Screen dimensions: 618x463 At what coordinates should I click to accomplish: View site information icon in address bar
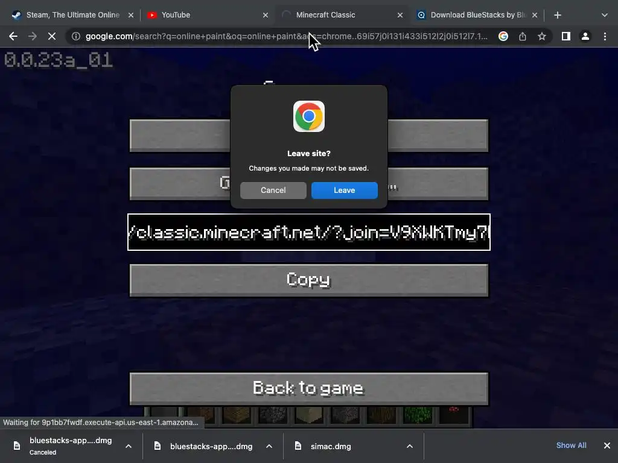(x=76, y=36)
